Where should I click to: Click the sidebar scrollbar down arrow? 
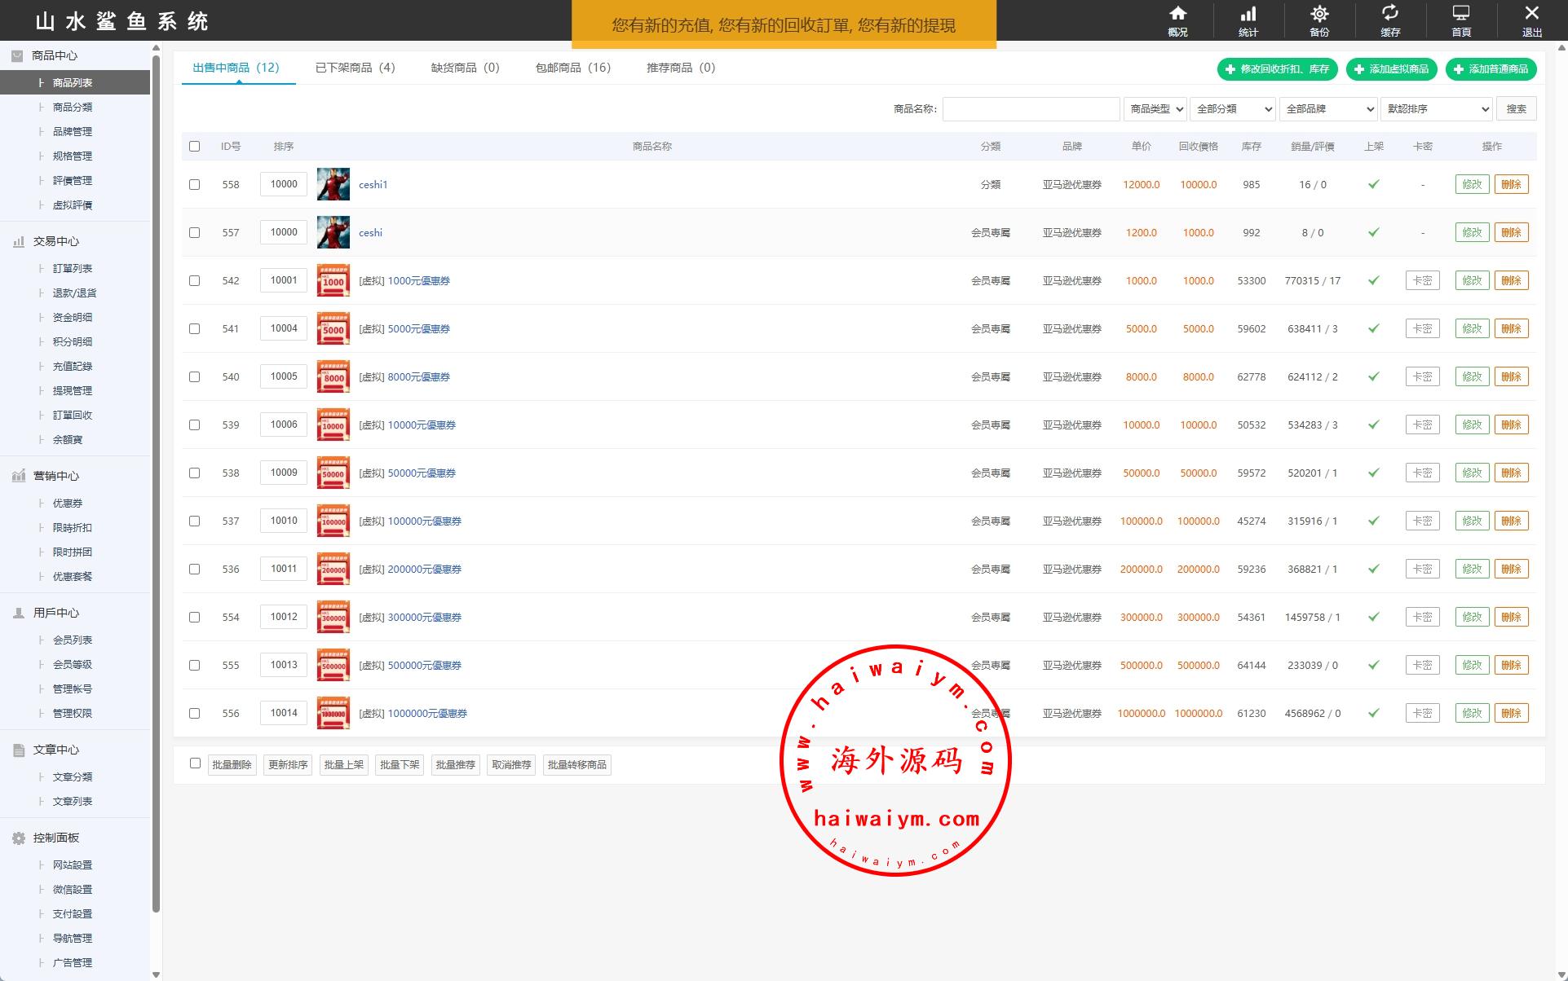(156, 974)
